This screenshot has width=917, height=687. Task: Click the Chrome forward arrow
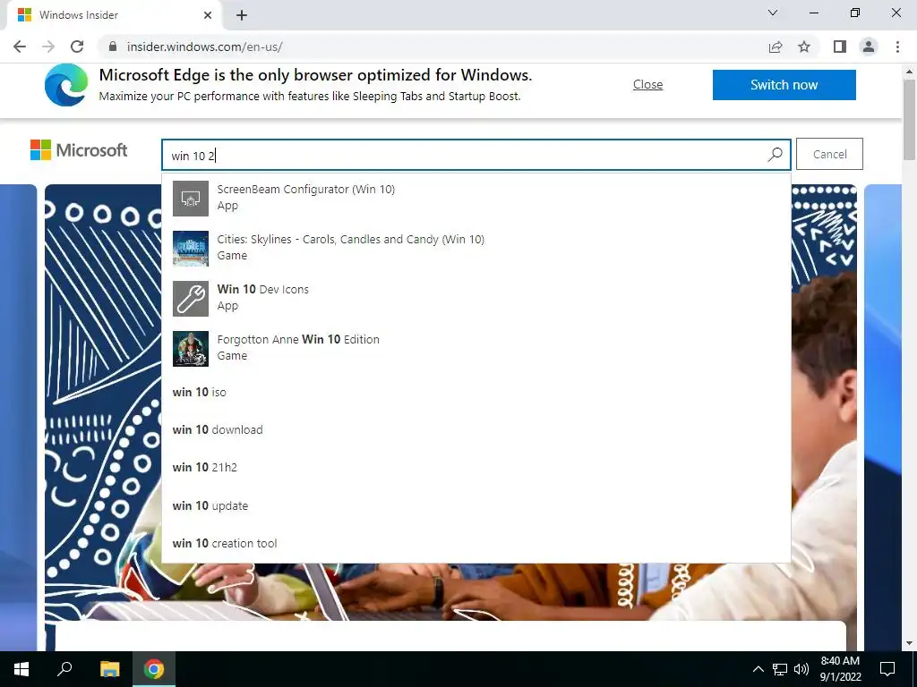48,47
